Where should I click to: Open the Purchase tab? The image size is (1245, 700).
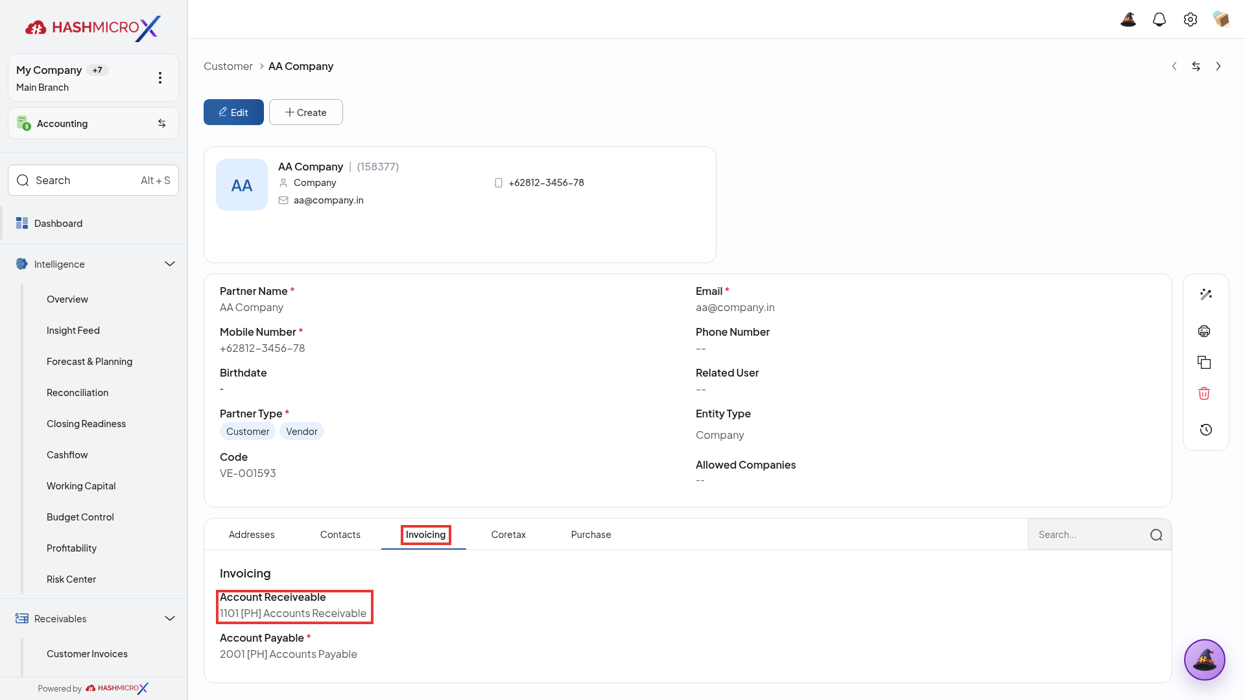click(591, 535)
